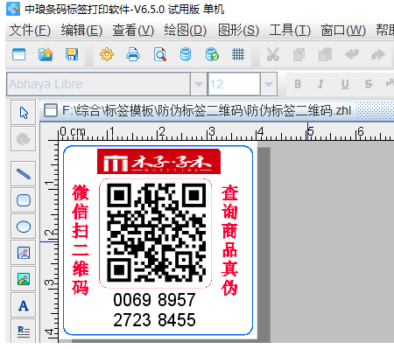
Task: Select the 微信扫二维码 vertical text
Action: [81, 240]
